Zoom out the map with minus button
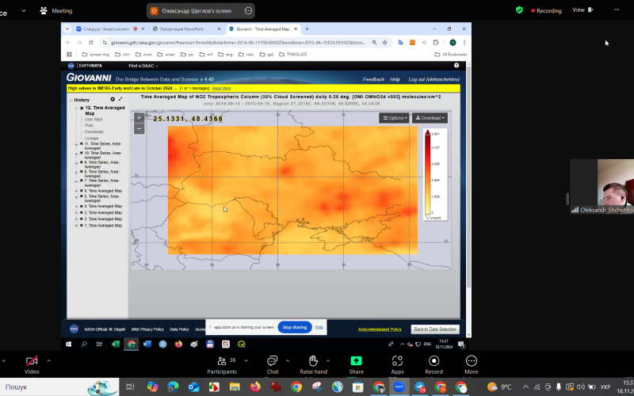 (139, 129)
